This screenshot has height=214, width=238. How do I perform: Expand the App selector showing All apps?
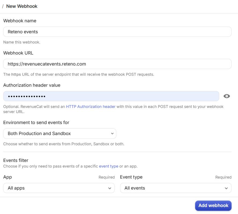pos(59,188)
